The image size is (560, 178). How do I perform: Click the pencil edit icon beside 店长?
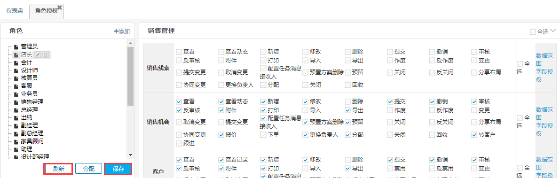[38, 54]
